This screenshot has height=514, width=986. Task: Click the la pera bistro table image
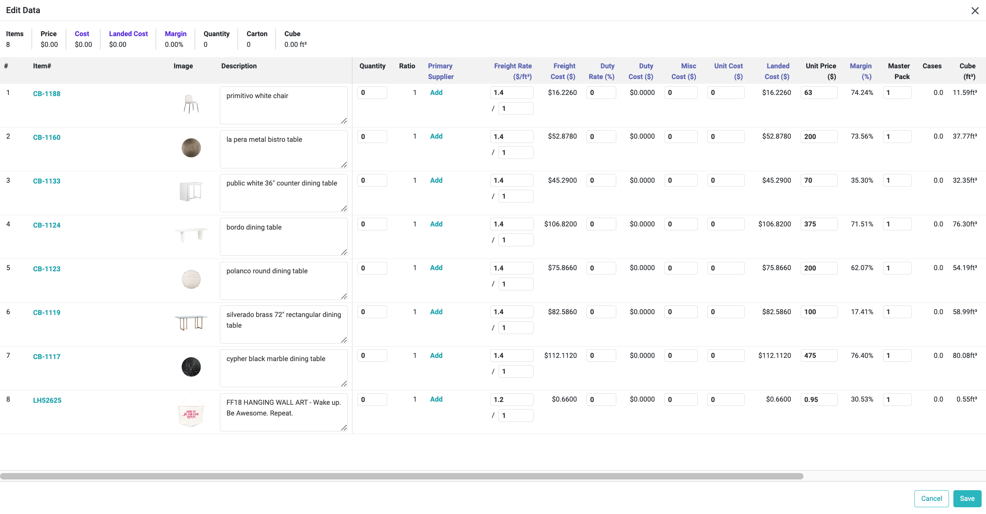[x=191, y=148]
